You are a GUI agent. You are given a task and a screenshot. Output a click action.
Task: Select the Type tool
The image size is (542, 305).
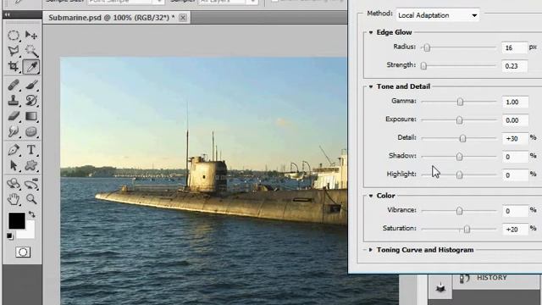point(31,150)
